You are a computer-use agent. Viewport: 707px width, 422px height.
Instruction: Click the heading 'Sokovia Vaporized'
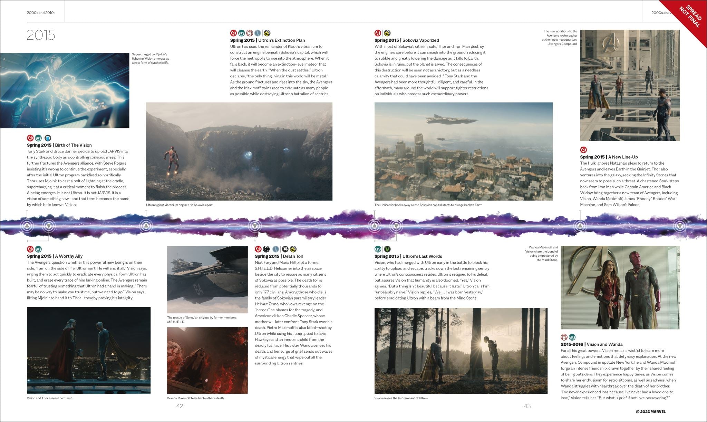coord(421,40)
